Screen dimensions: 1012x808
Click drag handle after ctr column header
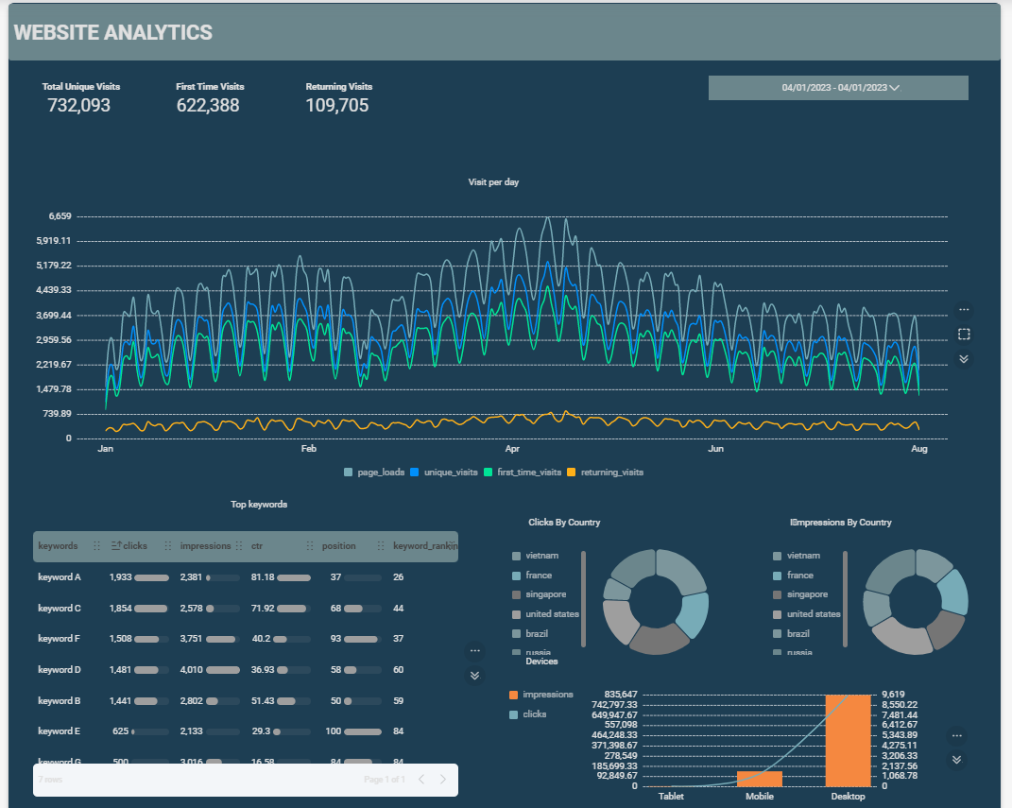pos(310,546)
